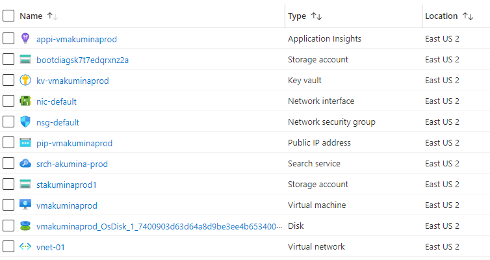The width and height of the screenshot is (490, 260).
Task: Select the checkbox beside stakuminaprod1
Action: [x=8, y=185]
